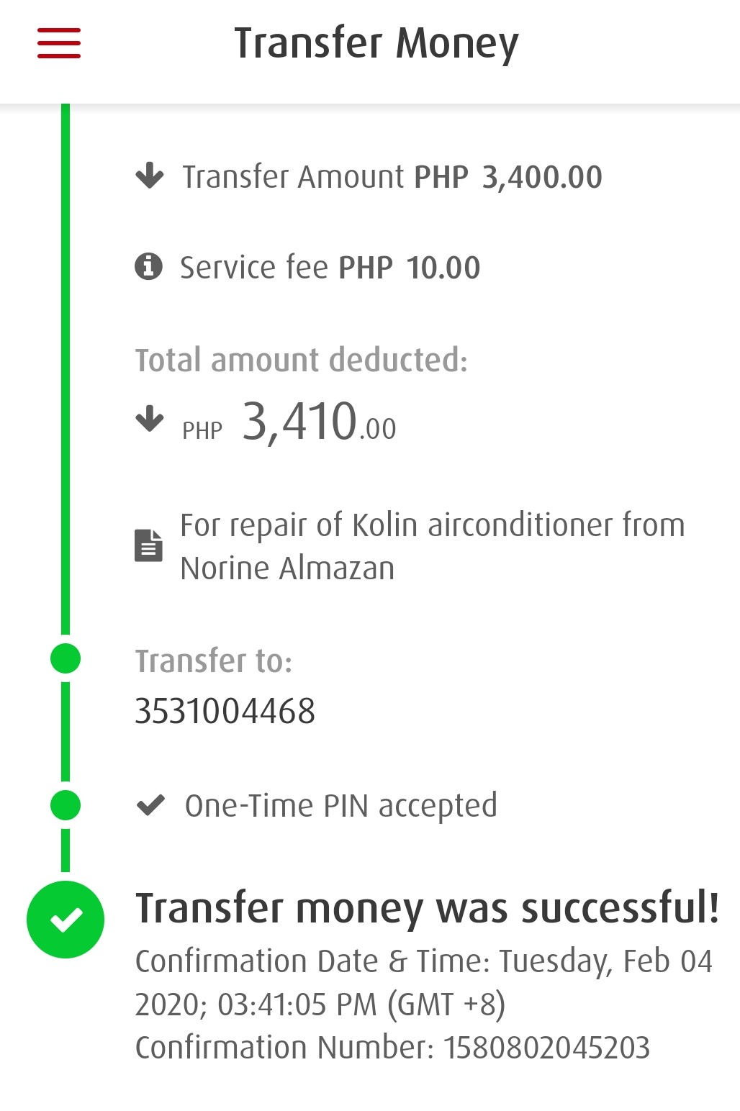Tap the Service fee info icon
The height and width of the screenshot is (1111, 740).
(148, 266)
